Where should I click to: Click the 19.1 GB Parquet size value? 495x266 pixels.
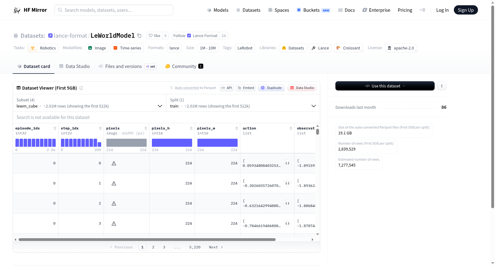coord(345,133)
